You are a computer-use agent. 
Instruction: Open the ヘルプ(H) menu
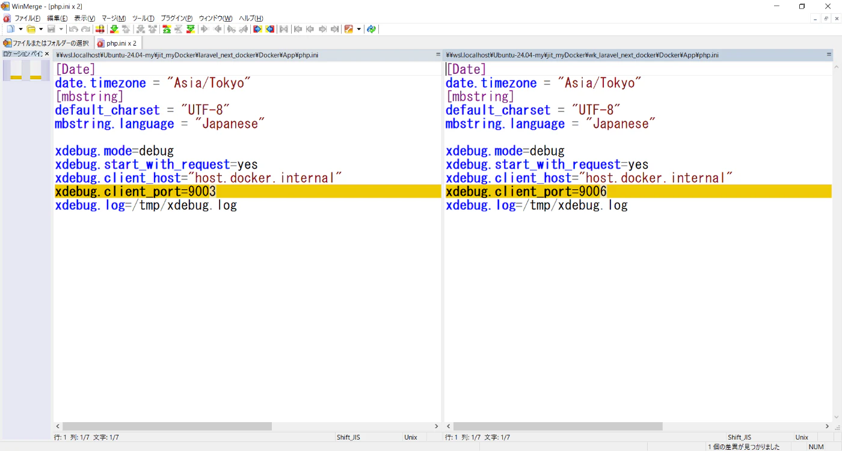[x=251, y=18]
